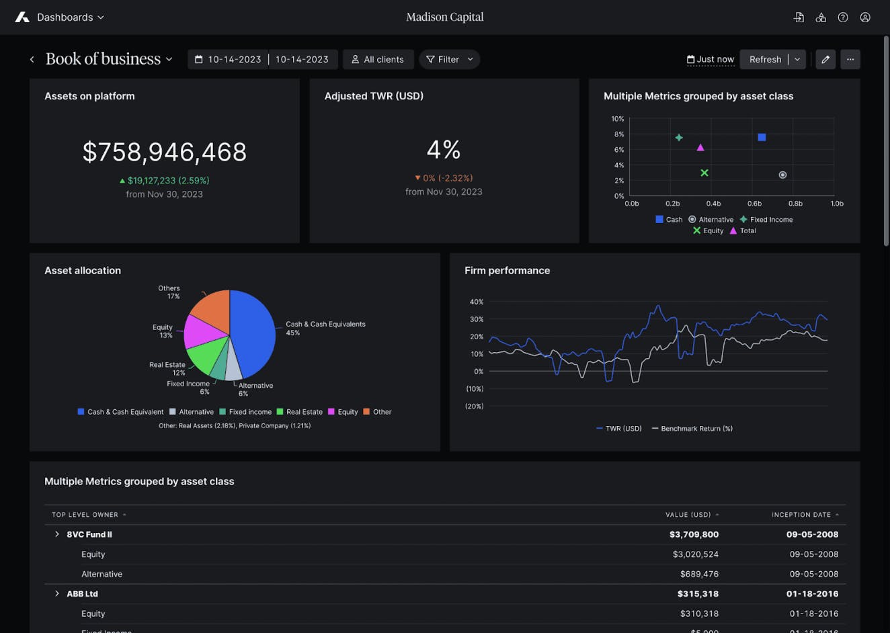Open the user profile icon
The width and height of the screenshot is (890, 633).
[x=865, y=17]
